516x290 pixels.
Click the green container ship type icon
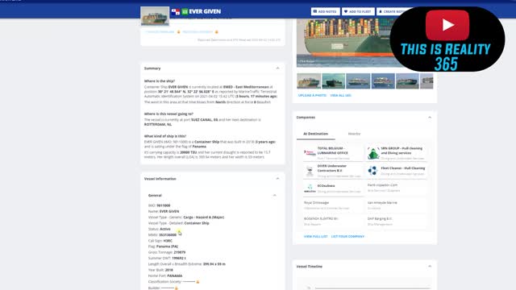(185, 11)
